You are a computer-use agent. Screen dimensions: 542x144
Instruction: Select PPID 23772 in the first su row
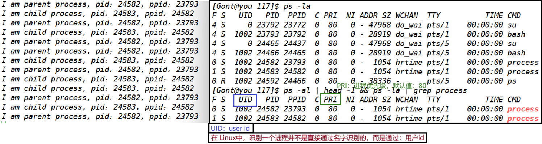coord(295,25)
